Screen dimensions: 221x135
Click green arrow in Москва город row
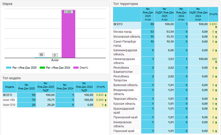coord(216,32)
